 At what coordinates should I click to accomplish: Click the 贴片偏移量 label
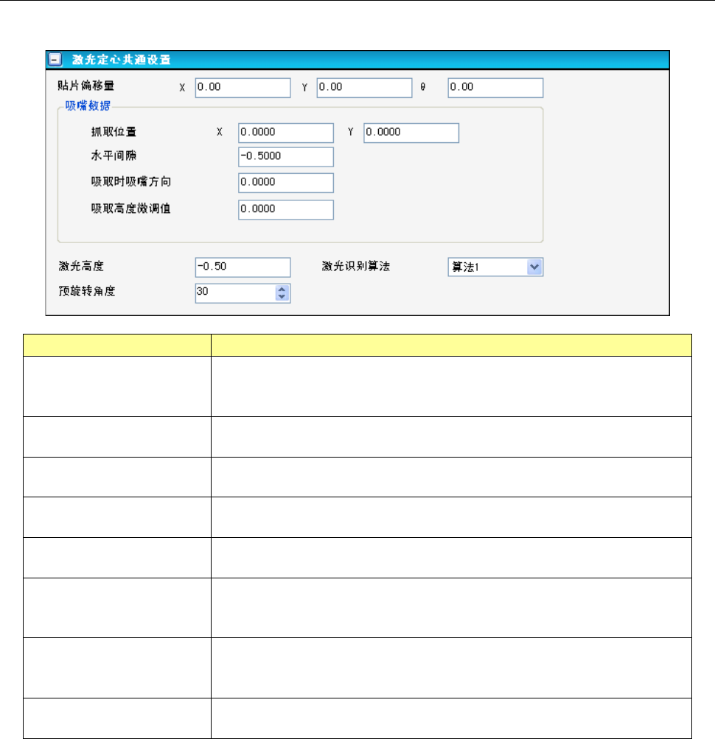[x=86, y=85]
